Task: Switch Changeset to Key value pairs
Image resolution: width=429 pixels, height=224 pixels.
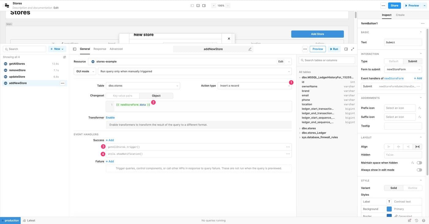Action: coord(123,96)
